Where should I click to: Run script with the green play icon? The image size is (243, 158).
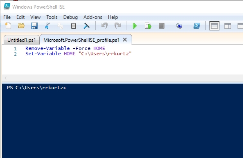point(135,26)
